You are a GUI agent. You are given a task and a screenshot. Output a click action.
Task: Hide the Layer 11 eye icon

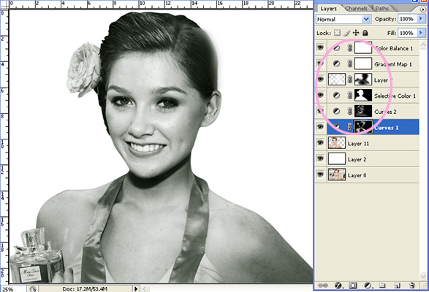(320, 143)
